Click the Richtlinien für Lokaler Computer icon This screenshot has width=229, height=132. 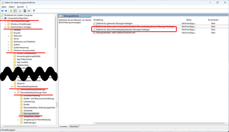click(2, 15)
